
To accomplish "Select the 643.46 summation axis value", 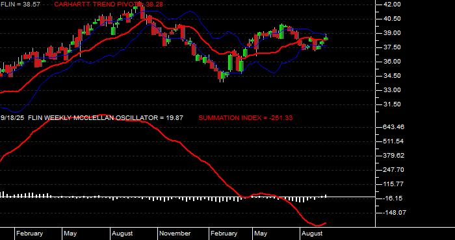I will click(x=394, y=127).
